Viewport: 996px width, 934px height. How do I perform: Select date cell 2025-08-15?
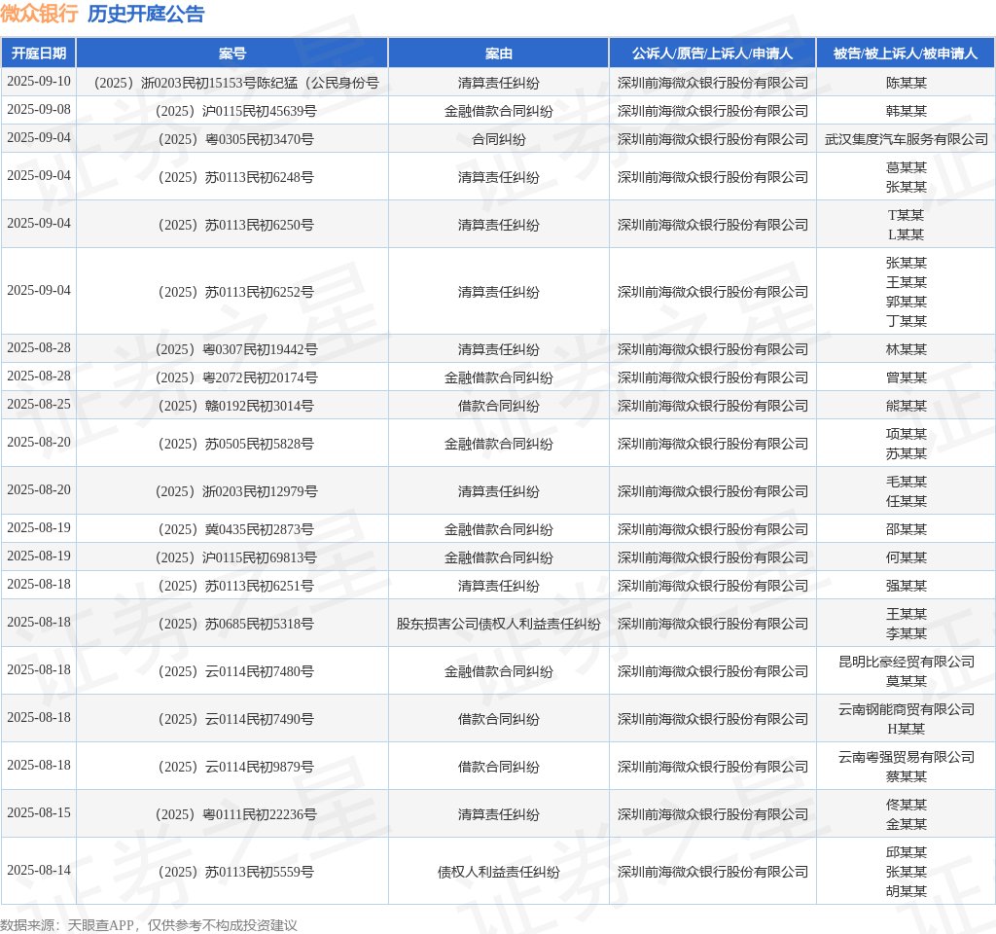pyautogui.click(x=39, y=813)
